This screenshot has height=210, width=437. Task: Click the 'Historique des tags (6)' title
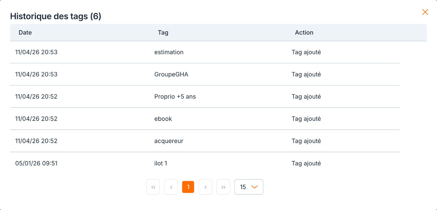56,16
